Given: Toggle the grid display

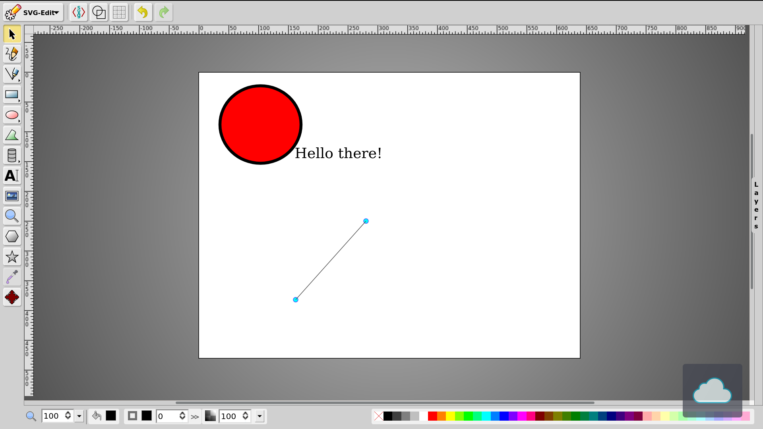Looking at the screenshot, I should [x=119, y=13].
